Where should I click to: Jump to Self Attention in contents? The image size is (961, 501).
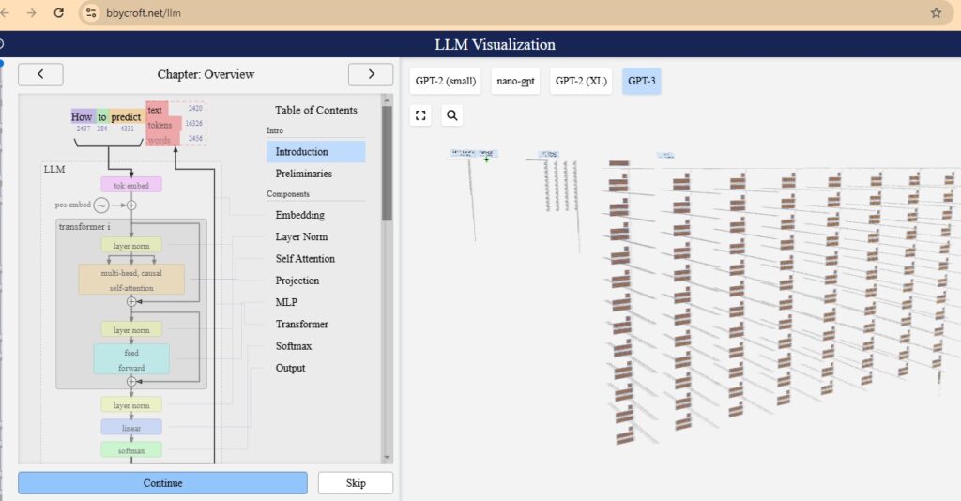click(x=305, y=258)
